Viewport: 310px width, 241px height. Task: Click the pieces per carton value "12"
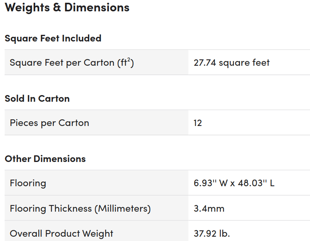[x=198, y=123]
